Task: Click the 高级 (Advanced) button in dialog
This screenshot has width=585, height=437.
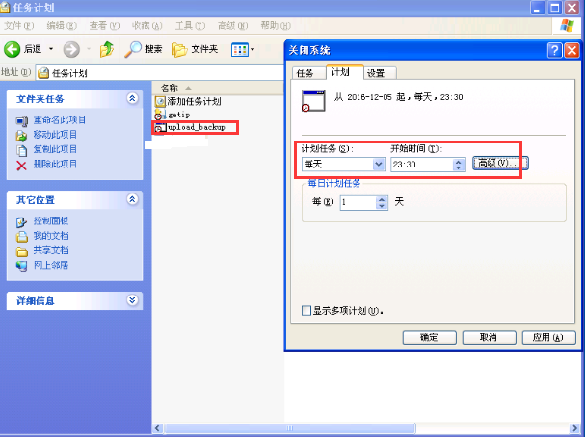Action: [x=499, y=164]
